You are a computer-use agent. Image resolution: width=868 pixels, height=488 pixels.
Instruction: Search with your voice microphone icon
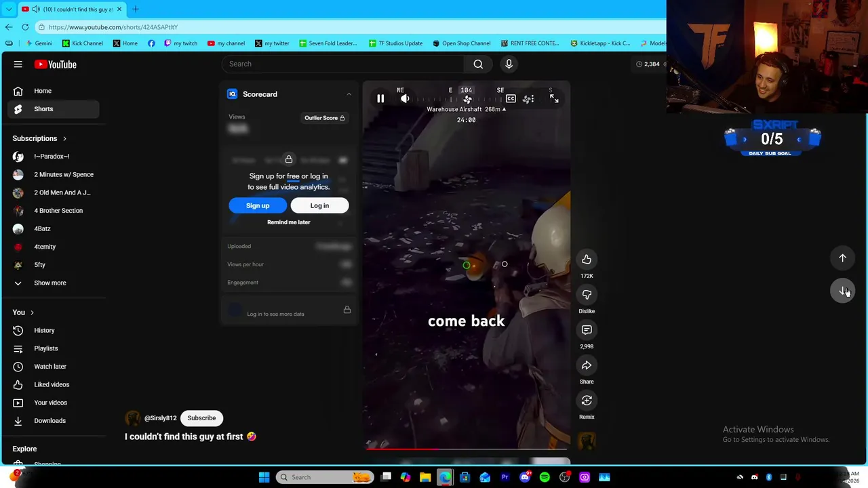click(x=509, y=64)
